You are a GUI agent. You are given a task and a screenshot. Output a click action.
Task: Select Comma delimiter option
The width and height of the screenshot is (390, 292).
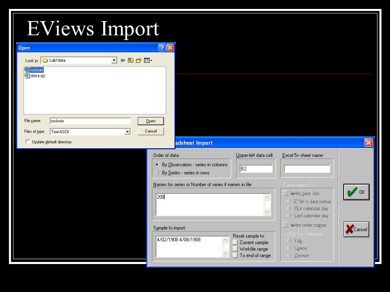pos(297,255)
